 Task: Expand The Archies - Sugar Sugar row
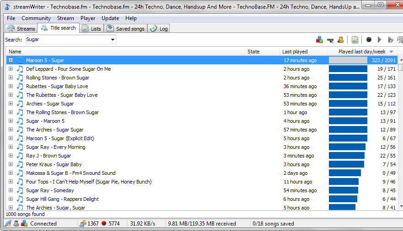[11, 130]
